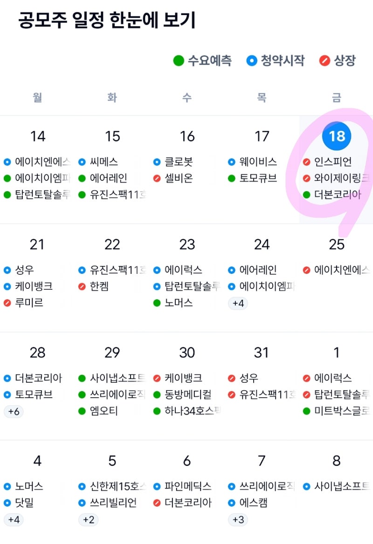Click the red listing icon next to 루미르
Screen dimensions: 373x544
pos(7,302)
